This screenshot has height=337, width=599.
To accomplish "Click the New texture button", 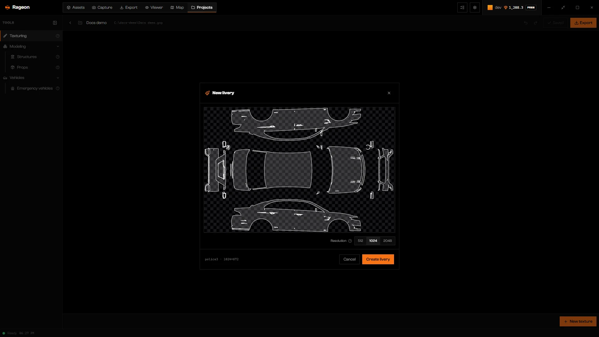I will 578,321.
